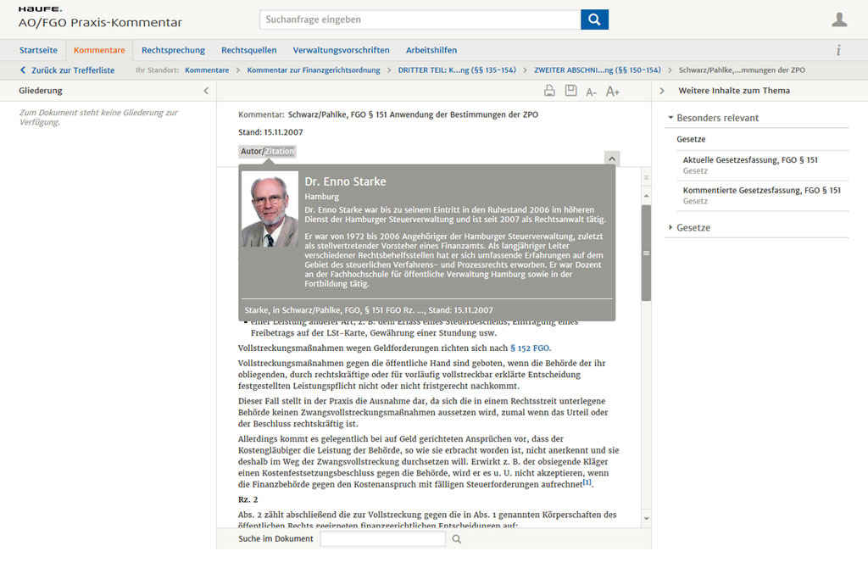Open the Rechtsquellen tab
Image resolution: width=868 pixels, height=568 pixels.
[x=249, y=50]
